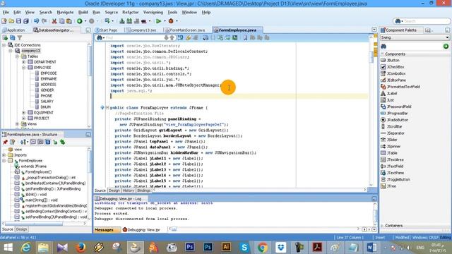Click the Cut scissors toolbar icon

(54, 21)
